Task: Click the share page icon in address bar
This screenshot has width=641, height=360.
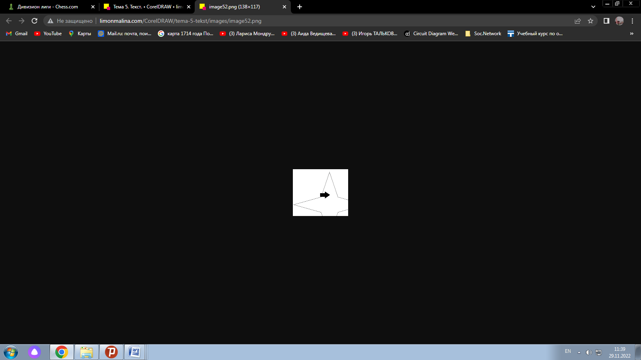Action: tap(578, 21)
